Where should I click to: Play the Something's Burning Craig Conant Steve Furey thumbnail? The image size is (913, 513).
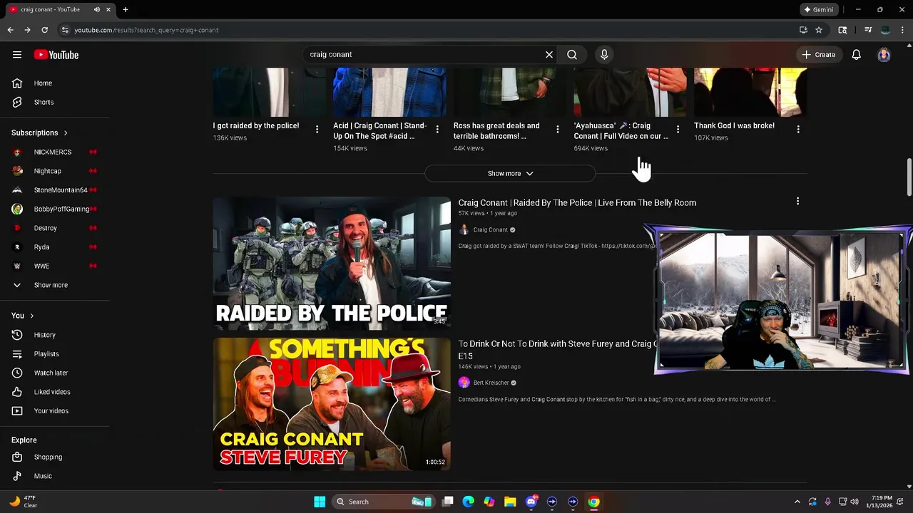tap(332, 404)
